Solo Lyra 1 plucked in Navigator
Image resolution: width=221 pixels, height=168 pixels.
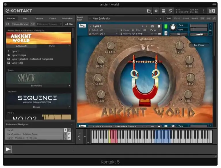click(65, 134)
